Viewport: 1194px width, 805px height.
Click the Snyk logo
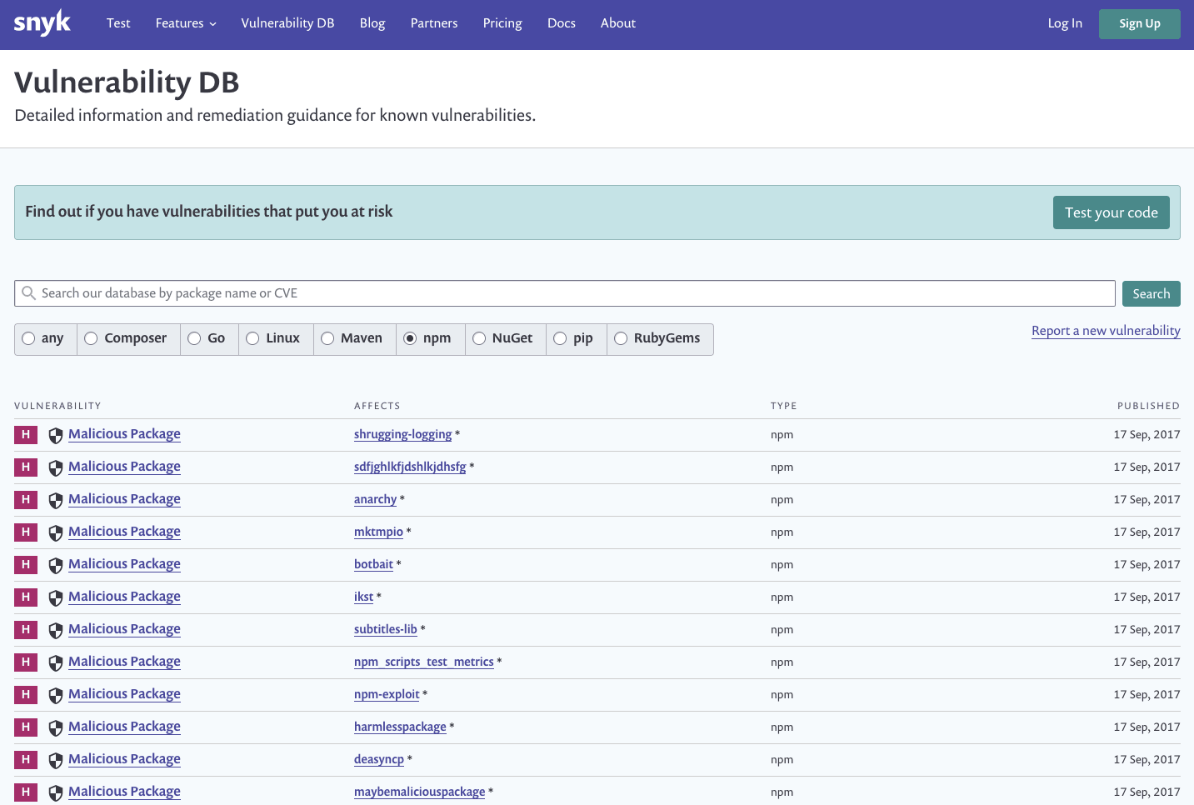[x=42, y=22]
